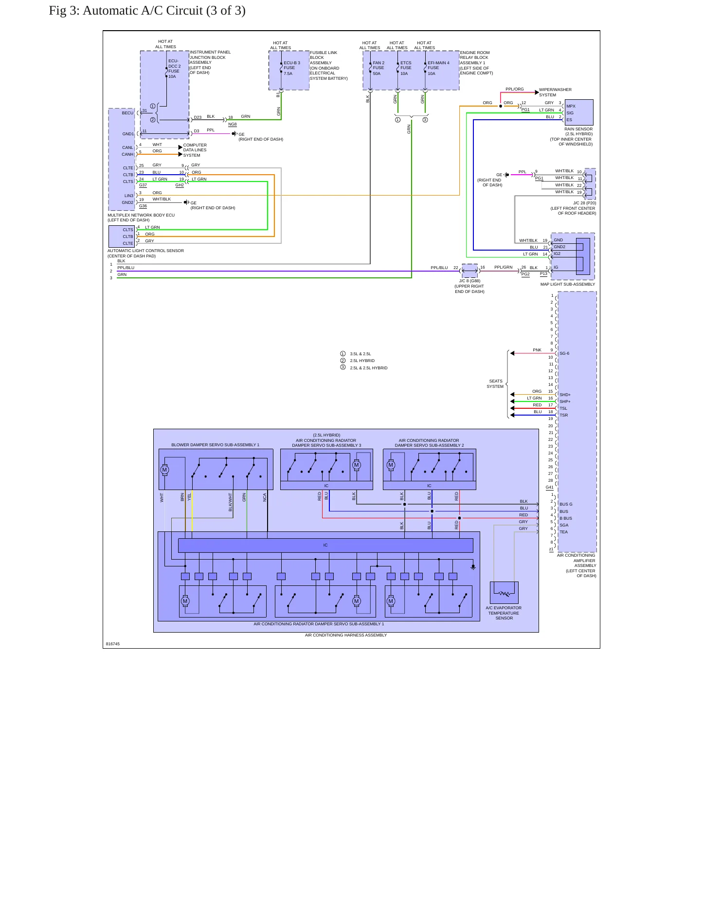703x910 pixels.
Task: Click the "MPX" pin on the rain sensor
Action: pos(571,106)
